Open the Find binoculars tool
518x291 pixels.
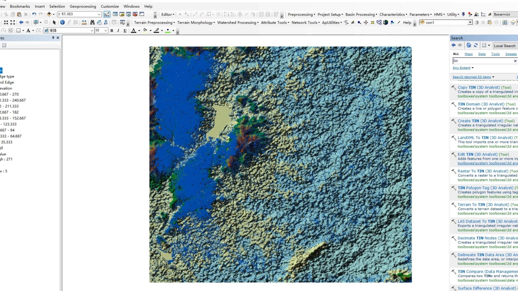[92, 22]
